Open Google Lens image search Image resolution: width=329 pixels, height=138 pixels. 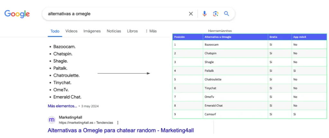click(x=216, y=14)
